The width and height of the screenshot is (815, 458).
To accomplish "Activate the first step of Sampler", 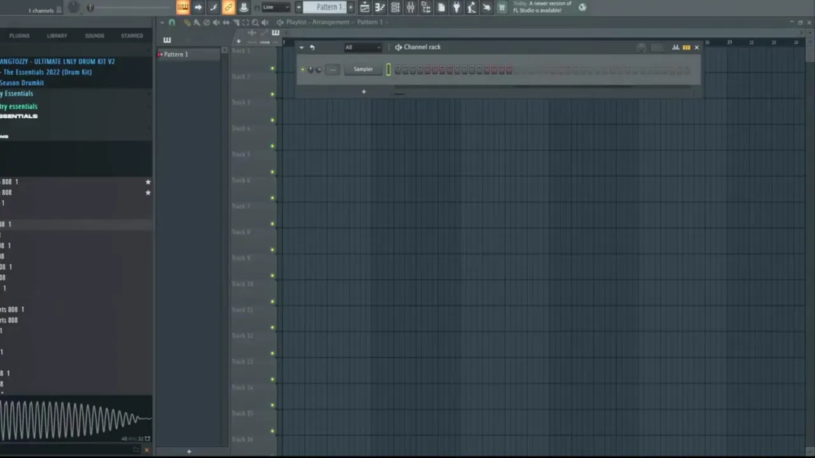I will click(397, 69).
